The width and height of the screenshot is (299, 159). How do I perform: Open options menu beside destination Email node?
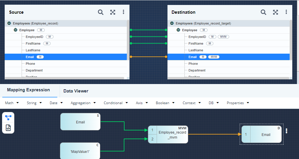[286, 131]
